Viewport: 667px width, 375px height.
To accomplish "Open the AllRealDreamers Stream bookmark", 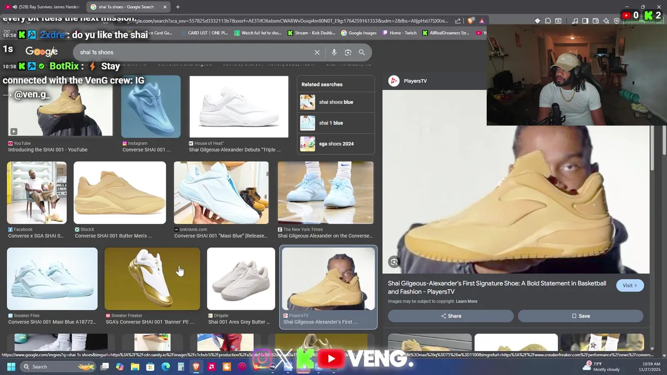I will coord(446,33).
